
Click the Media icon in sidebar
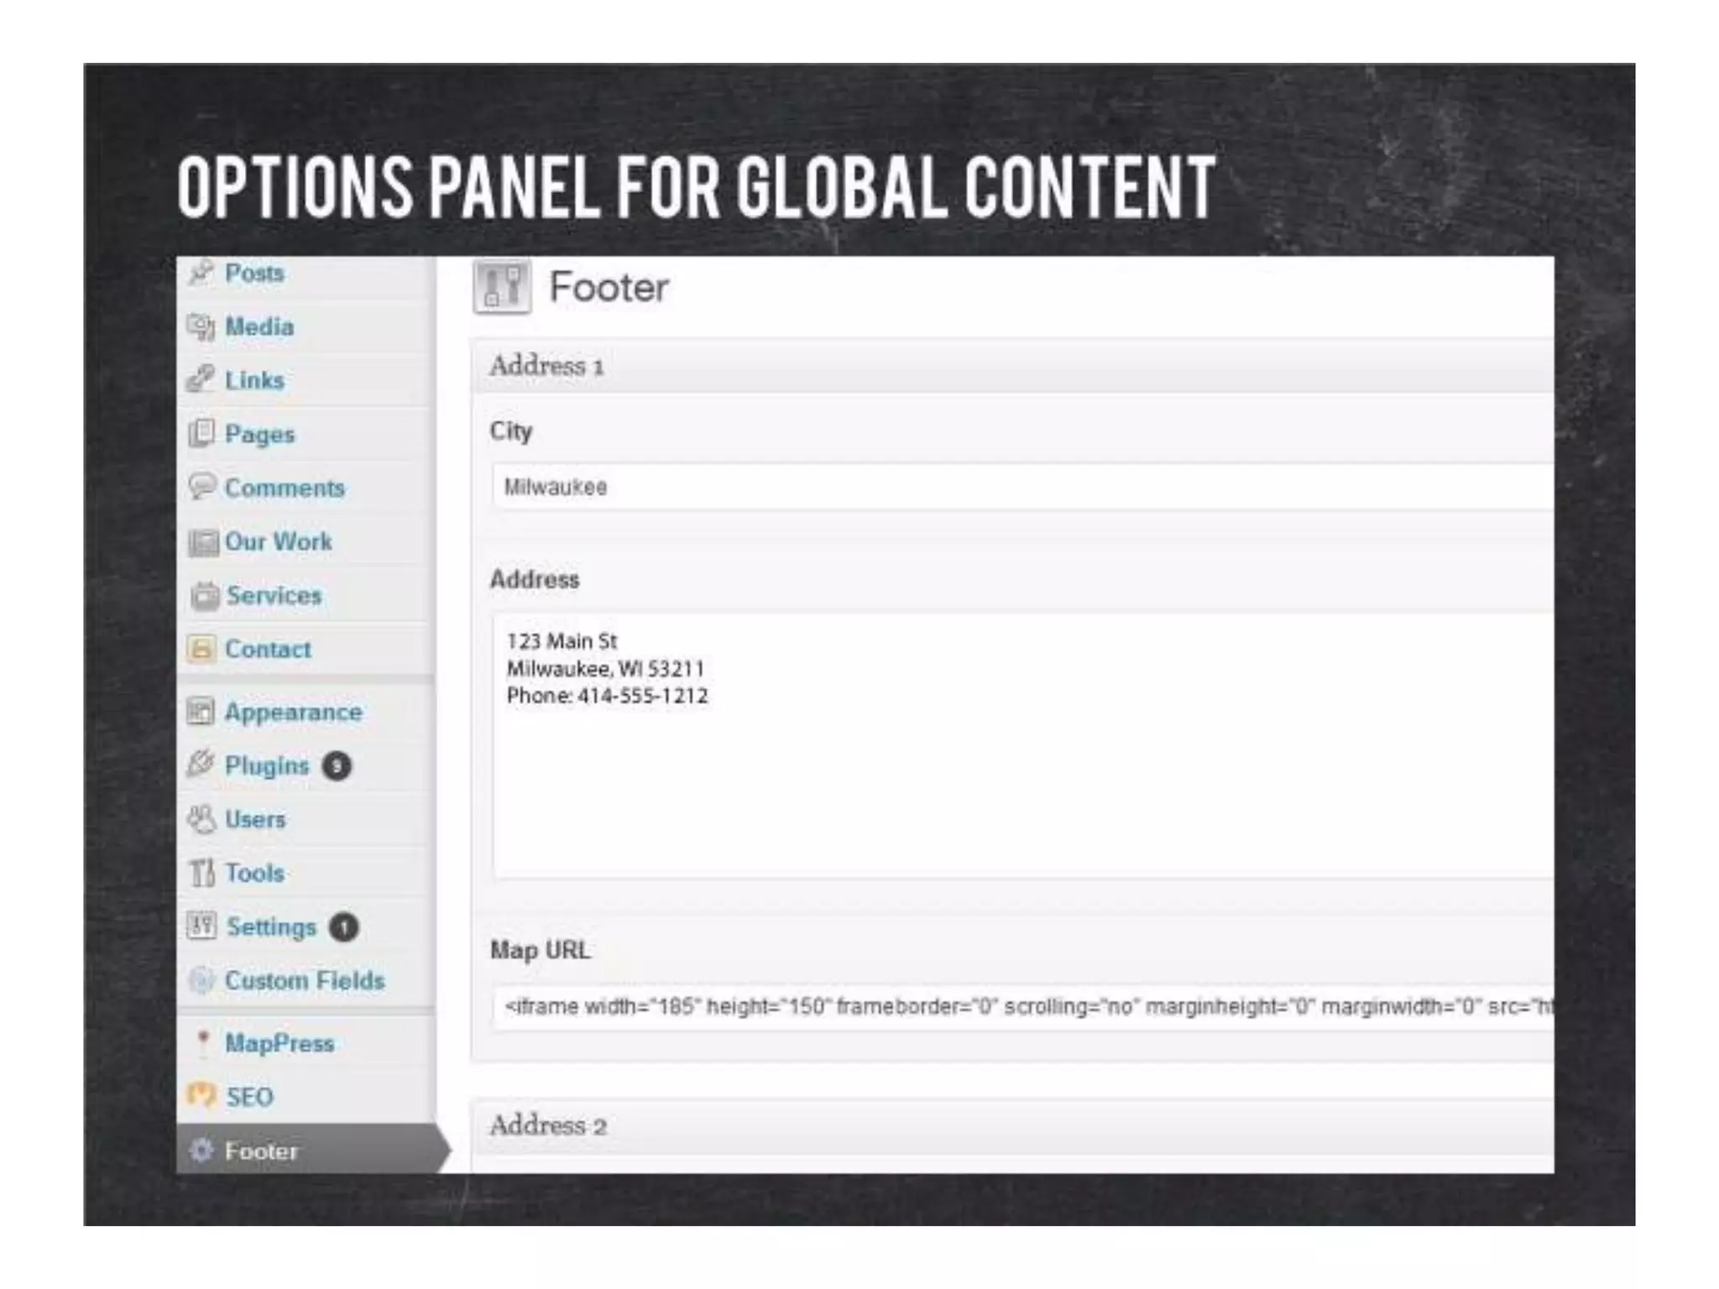pyautogui.click(x=201, y=326)
